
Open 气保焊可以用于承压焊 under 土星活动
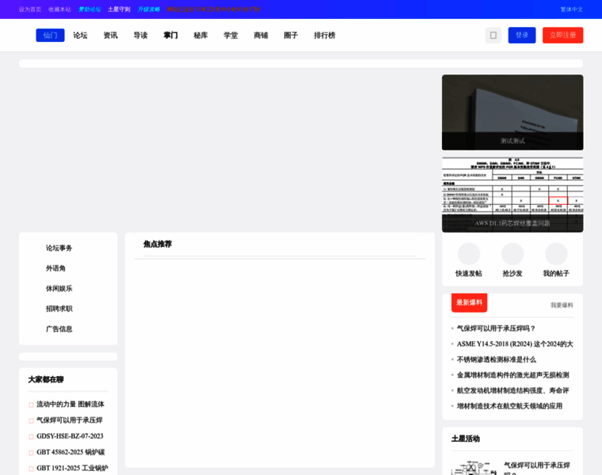[537, 469]
